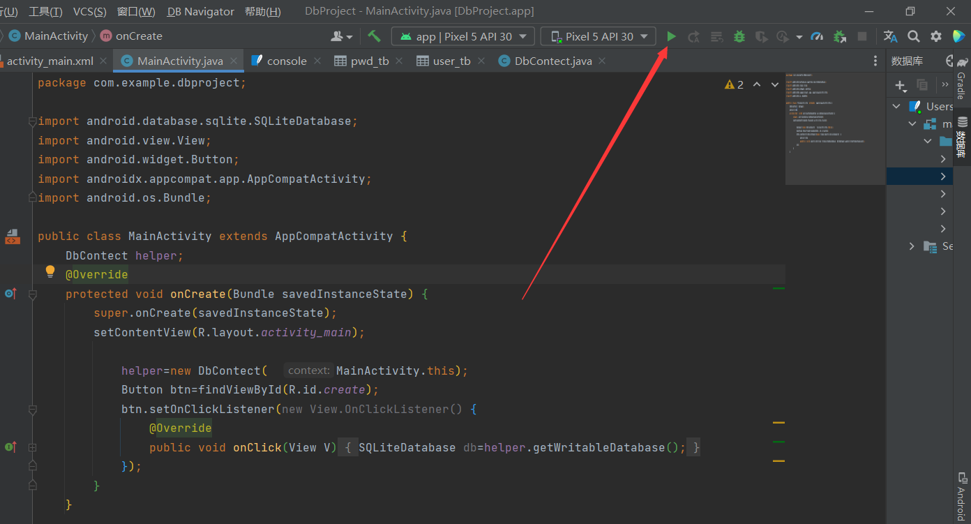Open the VCS(S) menu
This screenshot has width=971, height=524.
click(90, 12)
